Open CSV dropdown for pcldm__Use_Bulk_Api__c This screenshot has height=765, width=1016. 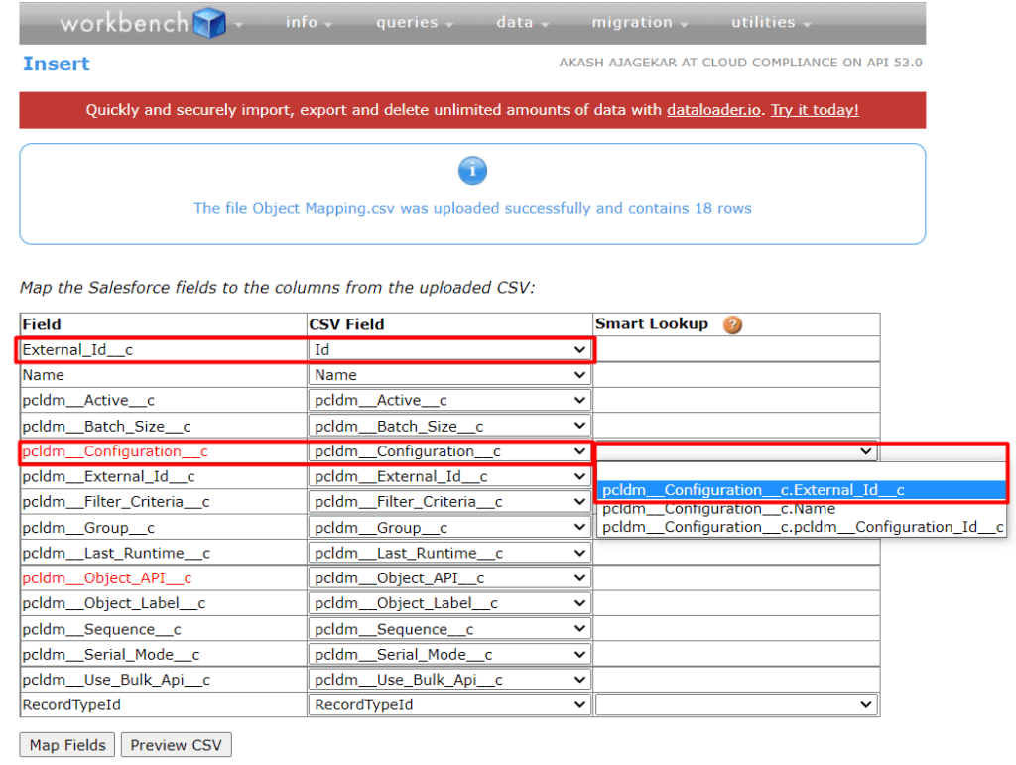449,680
